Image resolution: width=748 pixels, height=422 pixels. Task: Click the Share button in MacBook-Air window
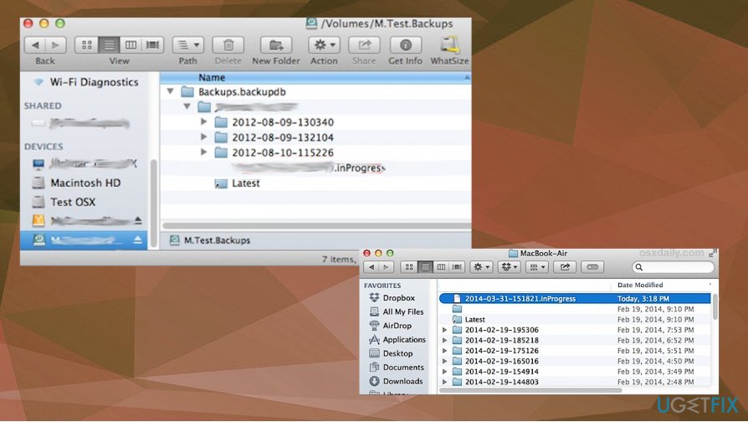pos(565,267)
